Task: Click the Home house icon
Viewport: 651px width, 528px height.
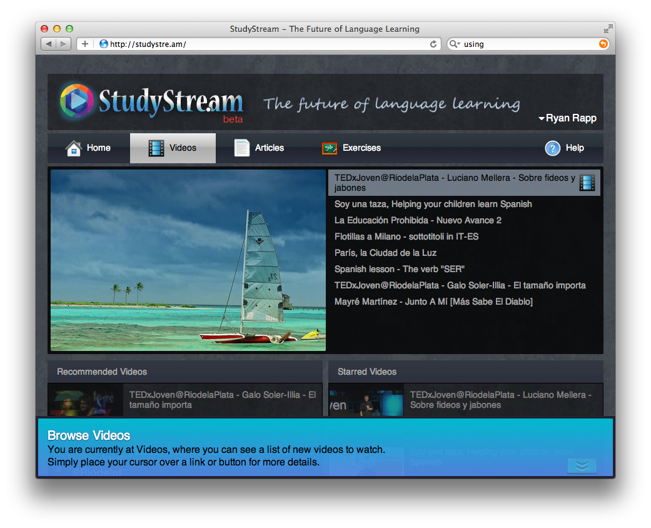Action: [74, 148]
